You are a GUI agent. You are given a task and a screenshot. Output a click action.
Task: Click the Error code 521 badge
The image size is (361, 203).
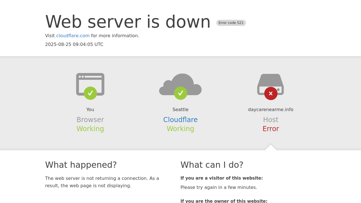click(x=231, y=23)
